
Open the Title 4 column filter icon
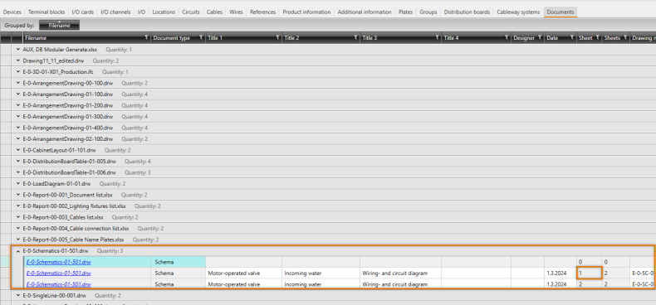click(507, 37)
